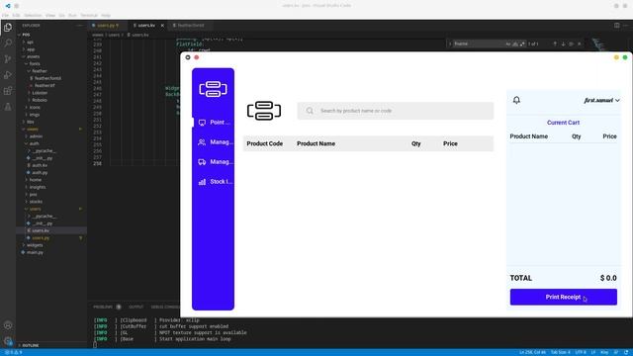Open VS Code Accounts icon

[8, 325]
